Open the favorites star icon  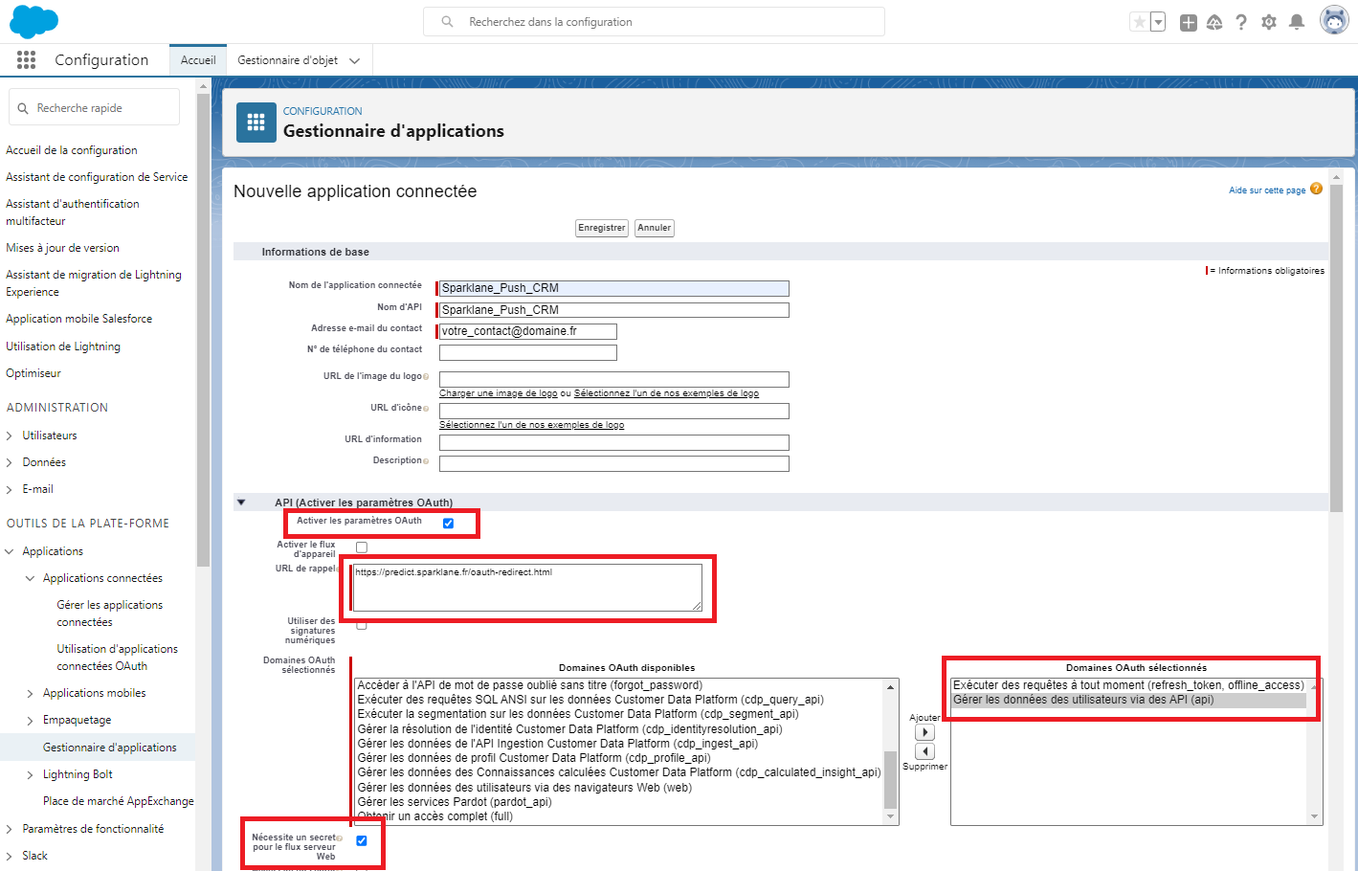(x=1139, y=22)
